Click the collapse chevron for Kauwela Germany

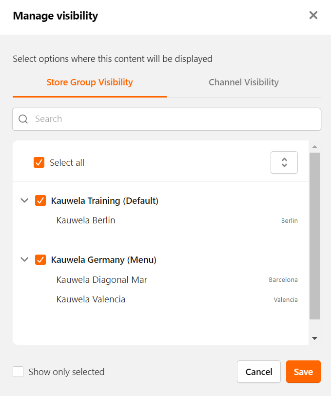24,259
